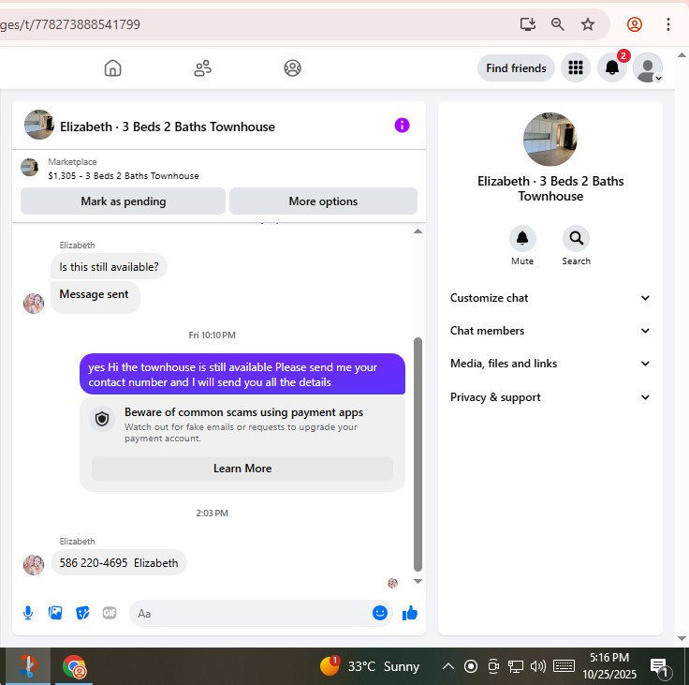
Task: Click the purple 'yes Hi the townhouse' message
Action: tap(242, 374)
